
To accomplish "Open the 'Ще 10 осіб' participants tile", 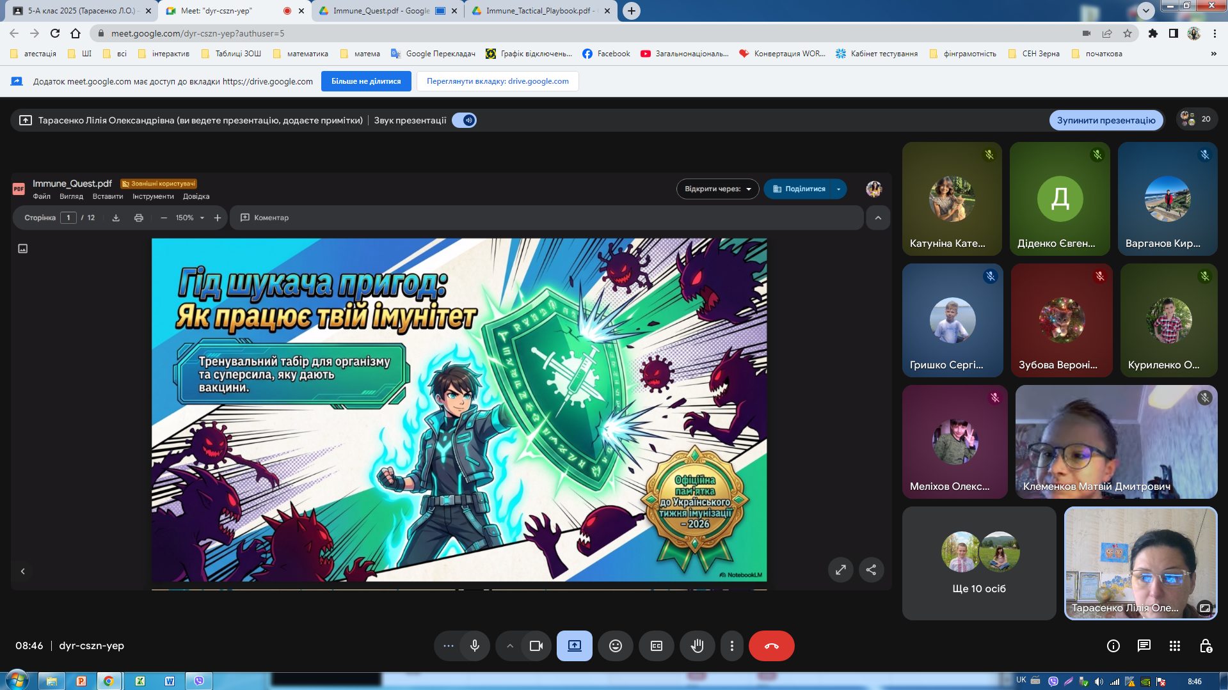I will [x=978, y=563].
